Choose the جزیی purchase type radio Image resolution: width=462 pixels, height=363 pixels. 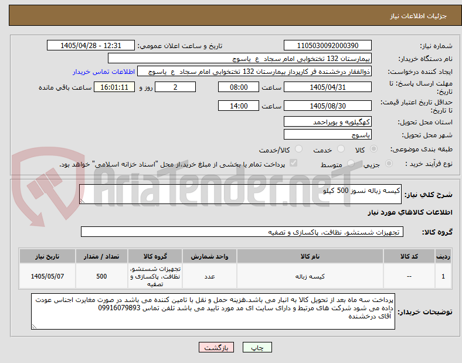coord(389,164)
